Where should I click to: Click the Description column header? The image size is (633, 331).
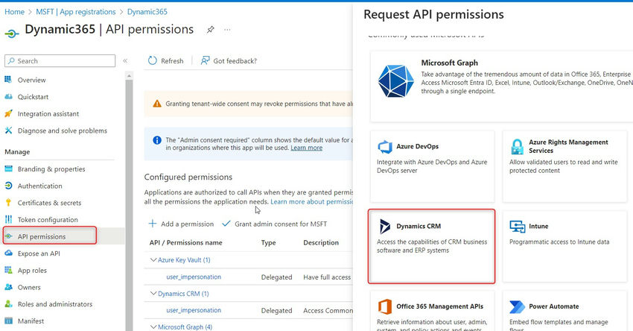pyautogui.click(x=321, y=242)
